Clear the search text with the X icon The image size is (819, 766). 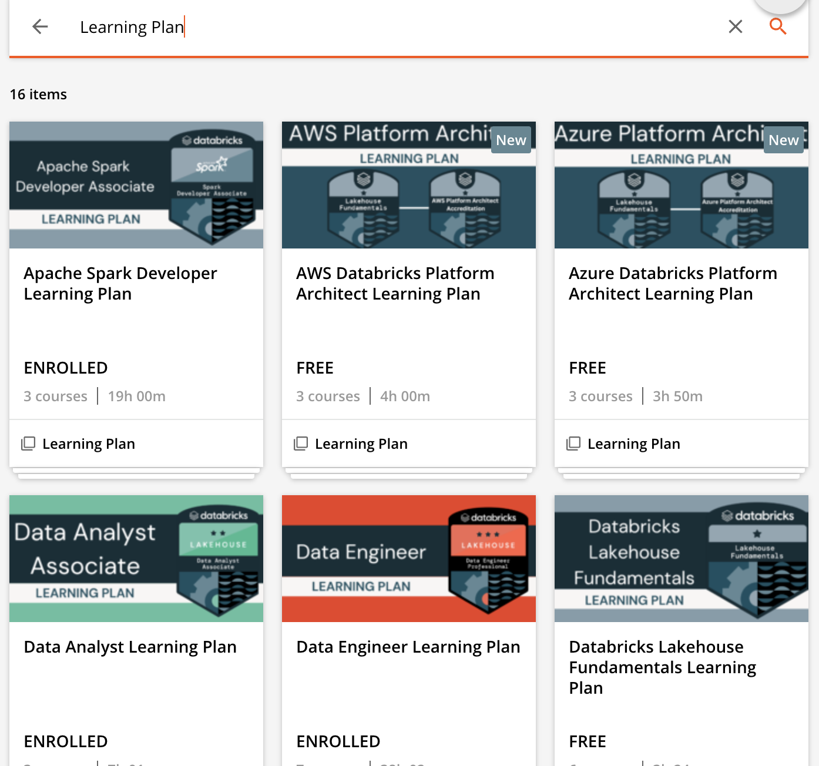(736, 26)
